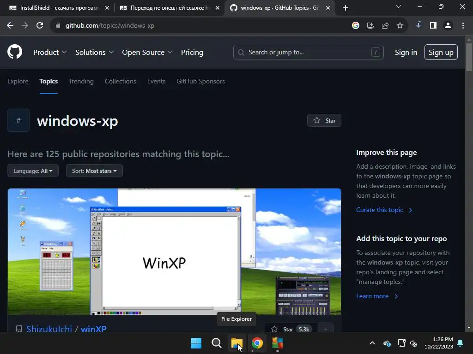Screen dimensions: 473x354
Task: Click the scrollbar down arrow
Action: [x=469, y=328]
